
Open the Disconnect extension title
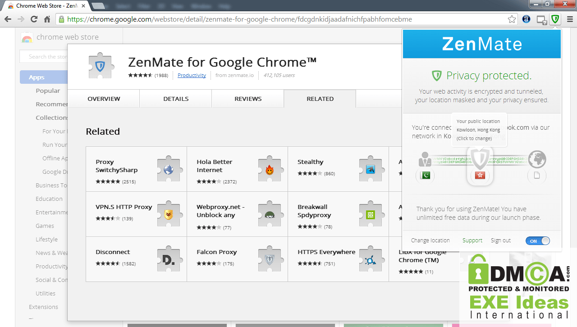(x=113, y=252)
